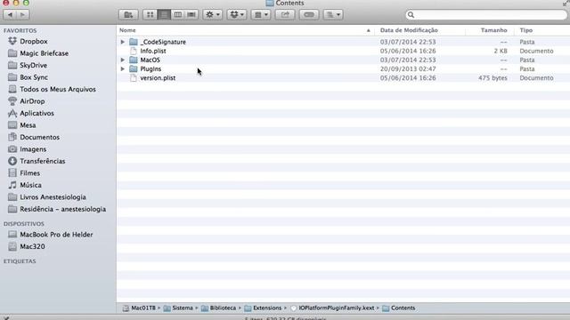Sort by the Tamanho column header

493,30
